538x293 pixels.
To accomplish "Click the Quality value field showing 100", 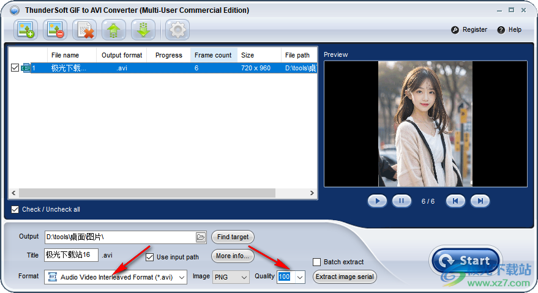I will 286,277.
